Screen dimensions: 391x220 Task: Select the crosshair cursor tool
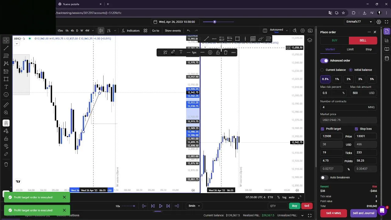coord(6,40)
